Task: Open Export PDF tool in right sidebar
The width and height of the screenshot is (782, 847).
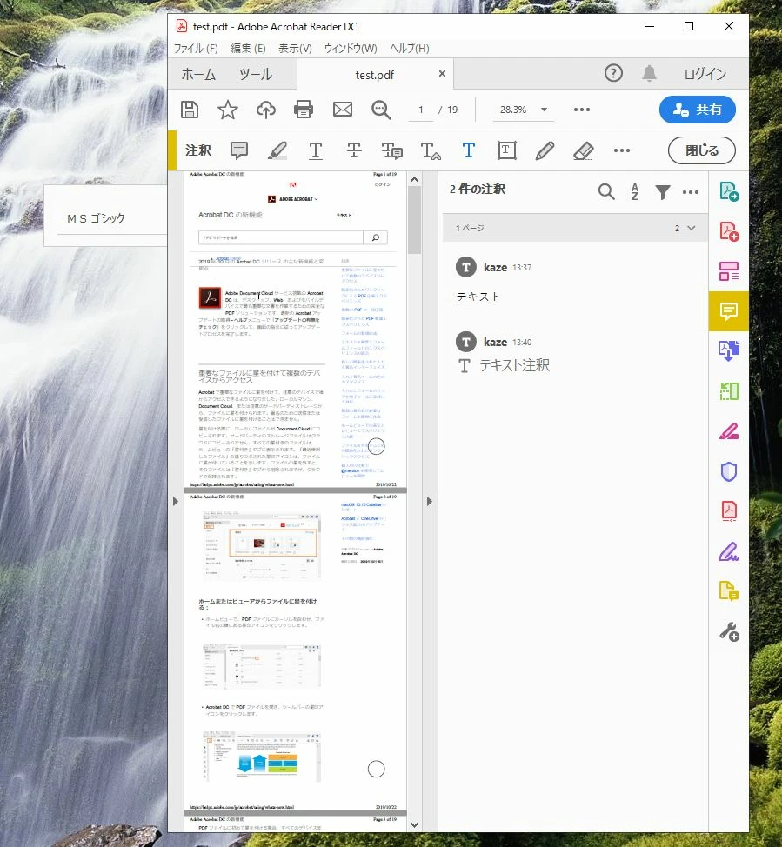Action: 729,192
